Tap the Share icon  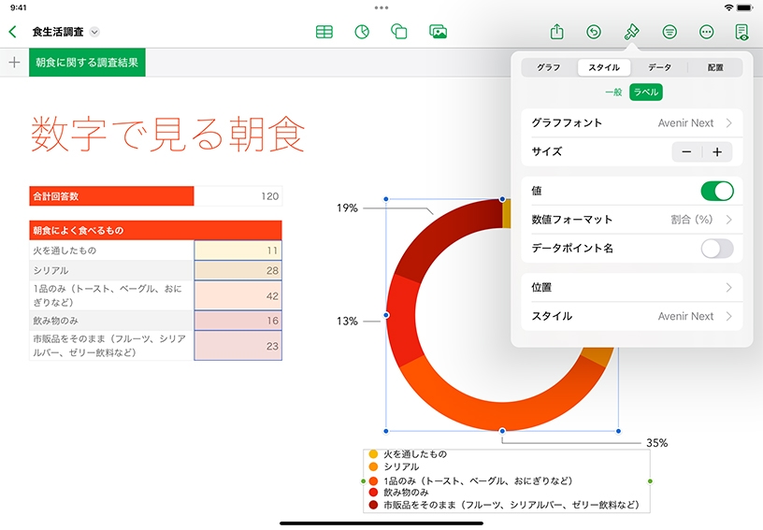click(556, 32)
